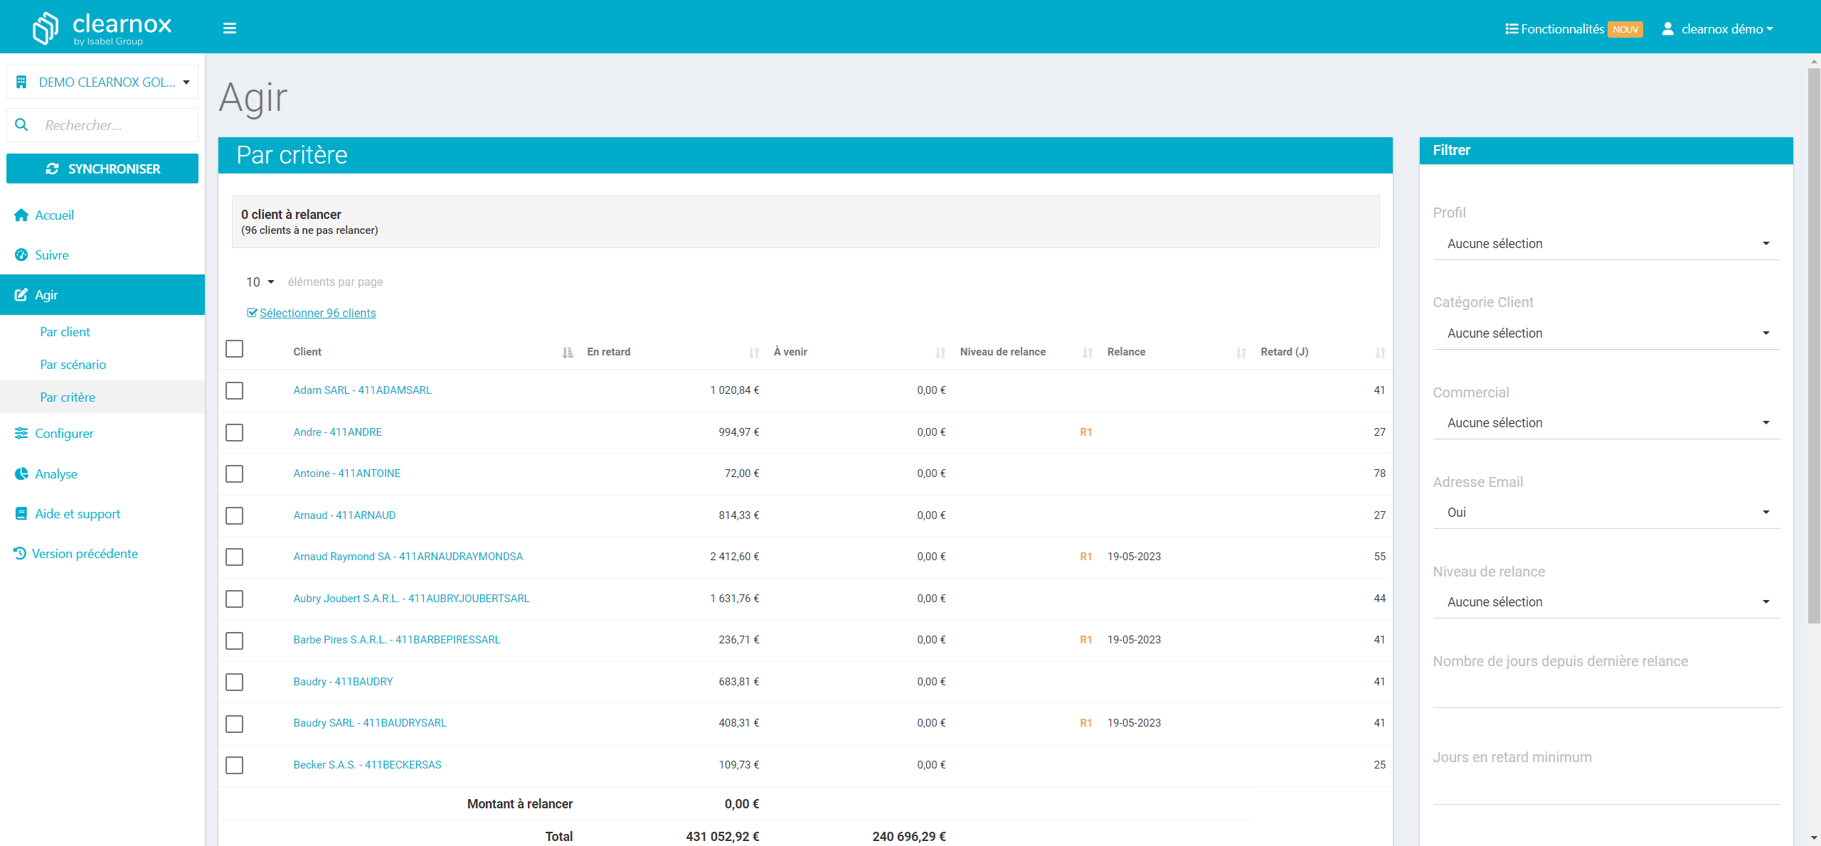Sort the "En retard" column using its arrows

tap(754, 352)
